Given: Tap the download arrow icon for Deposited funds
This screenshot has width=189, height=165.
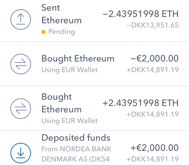Looking at the screenshot, I should coord(21,153).
